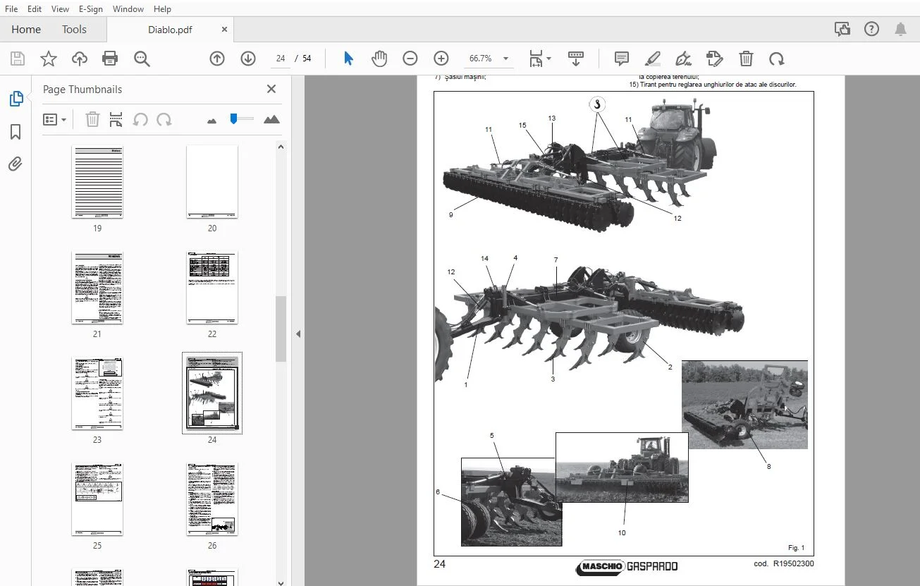Click the current page number field
The height and width of the screenshot is (586, 920).
click(281, 59)
